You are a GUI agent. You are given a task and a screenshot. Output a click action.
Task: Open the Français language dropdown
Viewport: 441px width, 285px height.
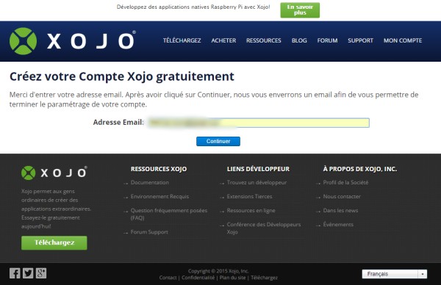[394, 274]
